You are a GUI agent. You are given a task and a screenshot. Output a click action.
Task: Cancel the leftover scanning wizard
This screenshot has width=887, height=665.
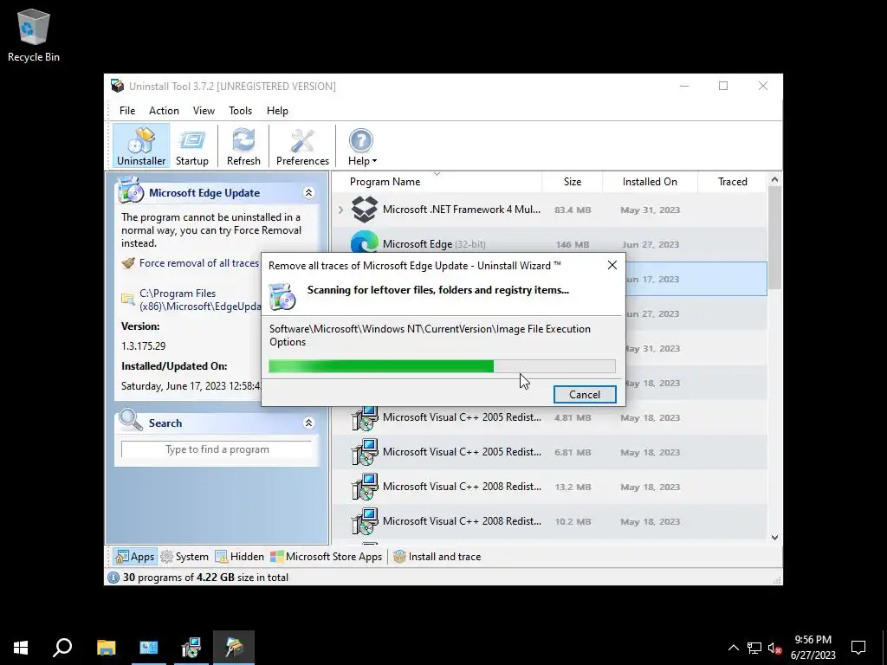pos(585,394)
